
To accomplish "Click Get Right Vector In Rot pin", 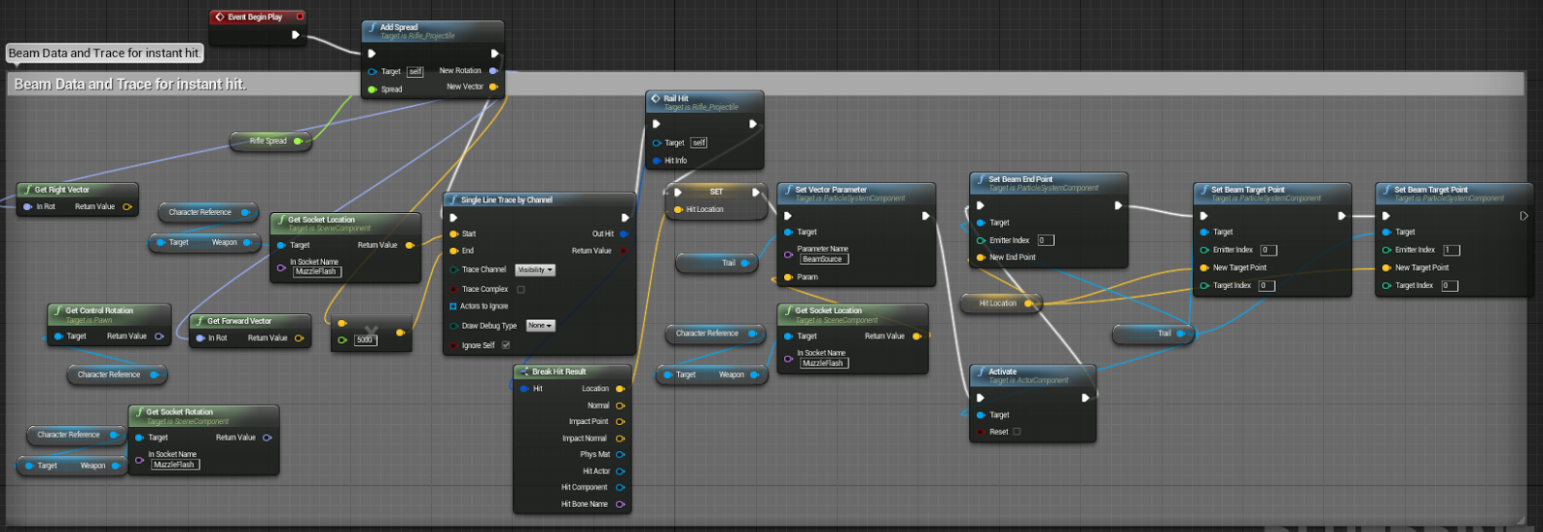I will [x=28, y=206].
